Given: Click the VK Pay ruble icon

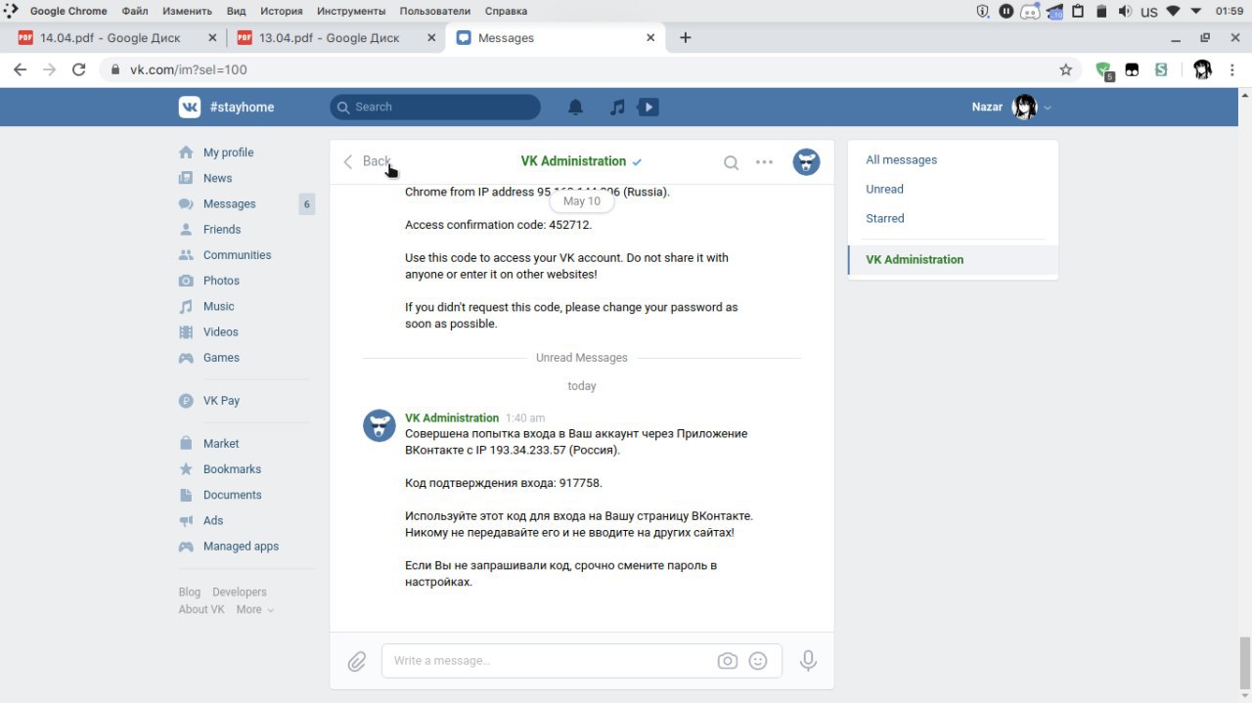Looking at the screenshot, I should (x=186, y=401).
